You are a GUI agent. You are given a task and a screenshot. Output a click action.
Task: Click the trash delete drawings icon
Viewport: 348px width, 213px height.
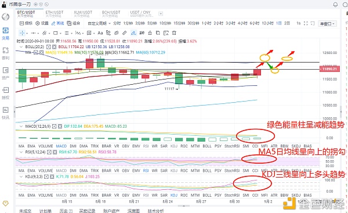pos(174,33)
